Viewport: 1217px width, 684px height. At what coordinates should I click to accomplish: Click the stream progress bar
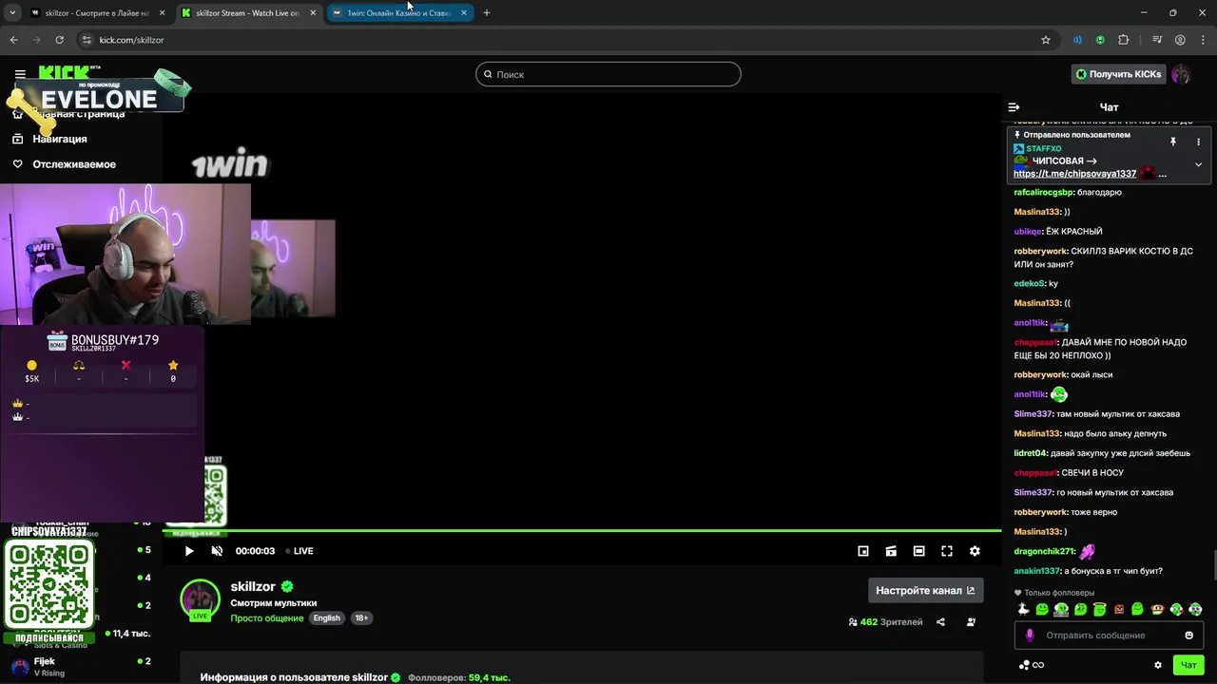tap(582, 531)
